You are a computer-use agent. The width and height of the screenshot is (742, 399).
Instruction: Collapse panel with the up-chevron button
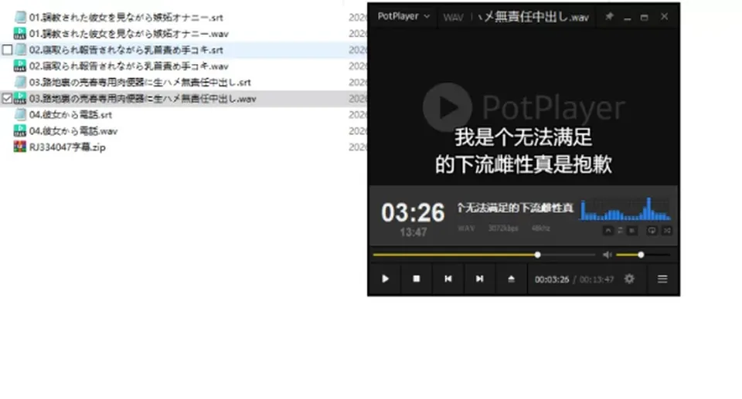(x=608, y=230)
